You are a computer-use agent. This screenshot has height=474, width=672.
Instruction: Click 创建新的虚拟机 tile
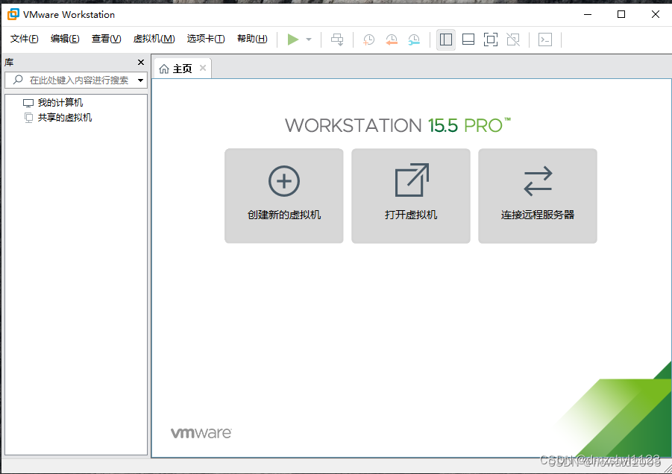283,196
